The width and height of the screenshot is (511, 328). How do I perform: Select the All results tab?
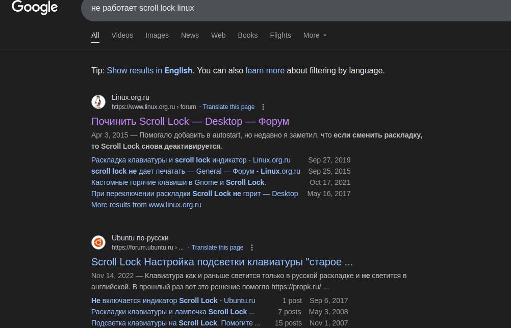click(x=95, y=35)
